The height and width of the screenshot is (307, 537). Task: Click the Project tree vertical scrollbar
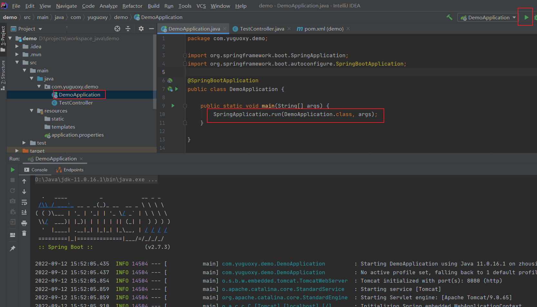[155, 71]
